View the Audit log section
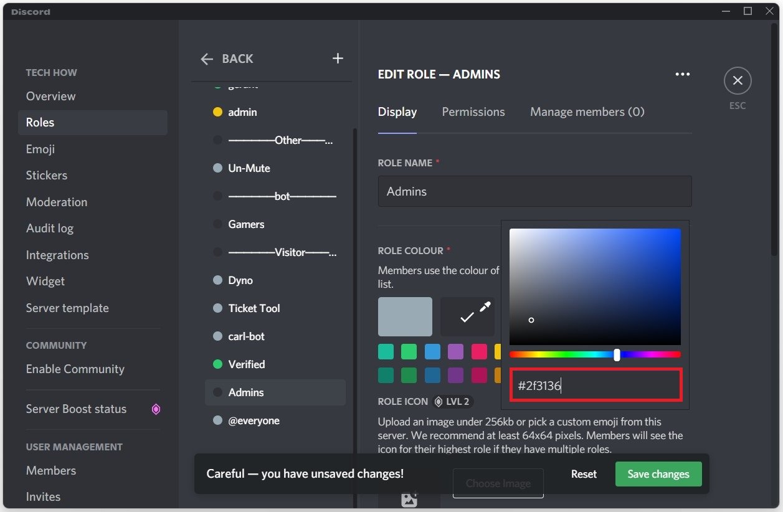The image size is (783, 512). click(50, 228)
